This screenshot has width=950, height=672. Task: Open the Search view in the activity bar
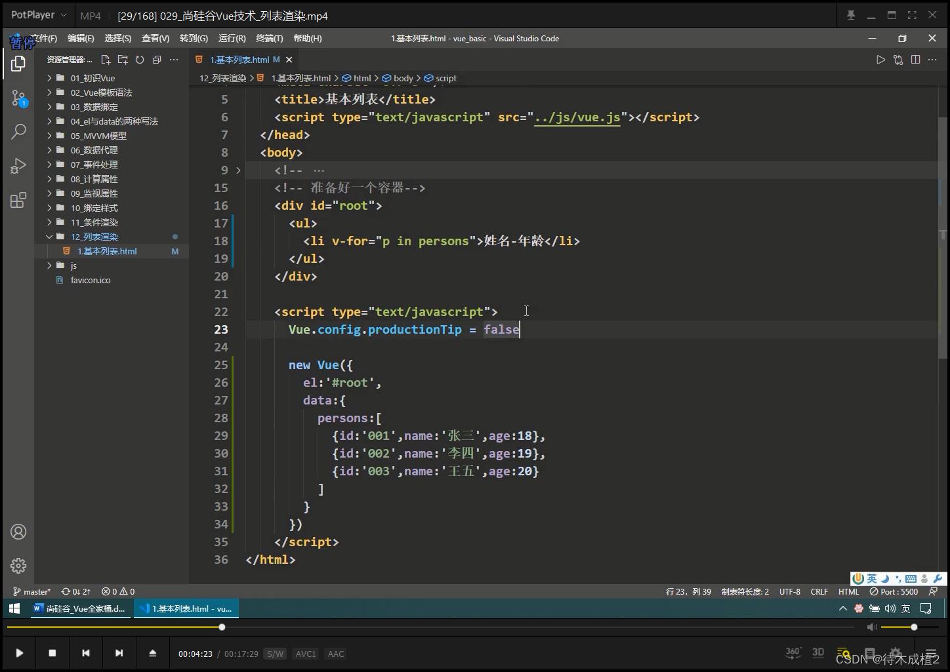[18, 131]
